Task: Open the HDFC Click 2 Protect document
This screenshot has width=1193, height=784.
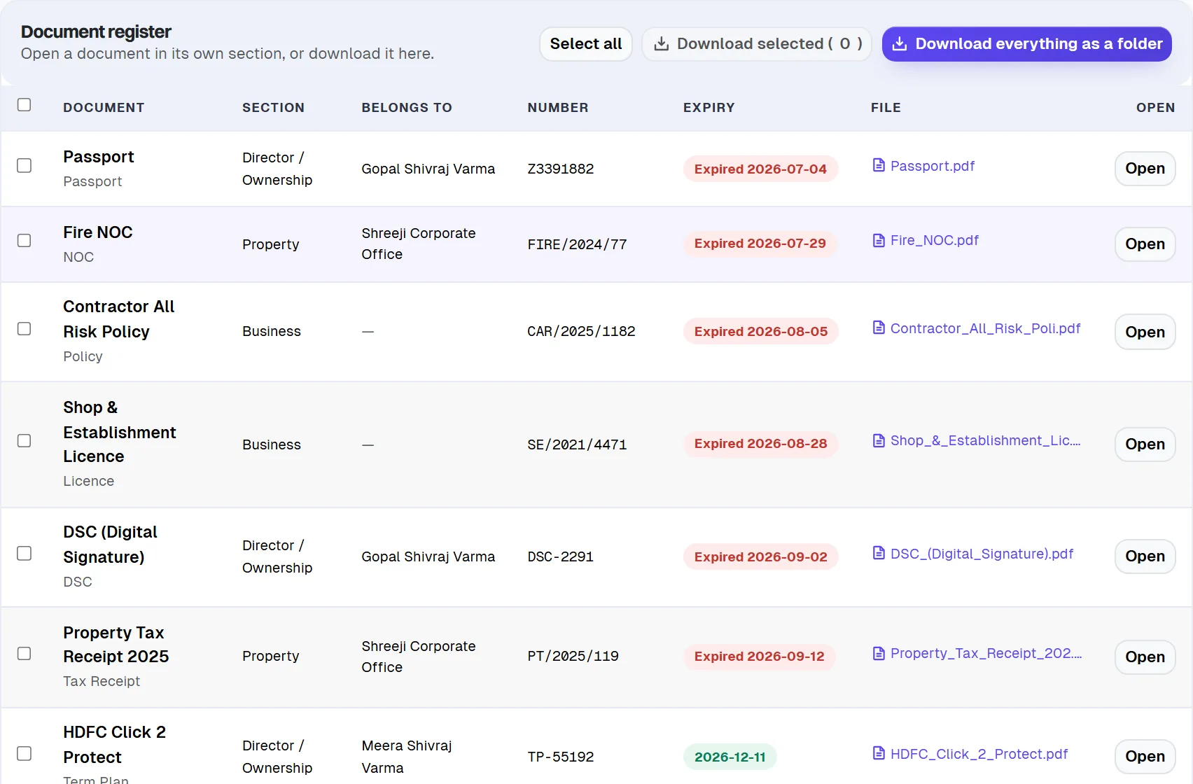Action: coord(1145,757)
